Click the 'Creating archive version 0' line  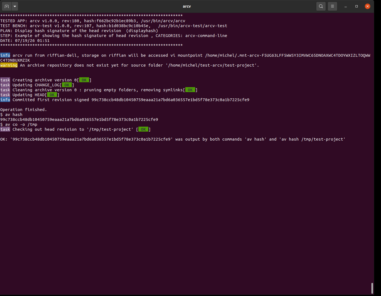46,80
